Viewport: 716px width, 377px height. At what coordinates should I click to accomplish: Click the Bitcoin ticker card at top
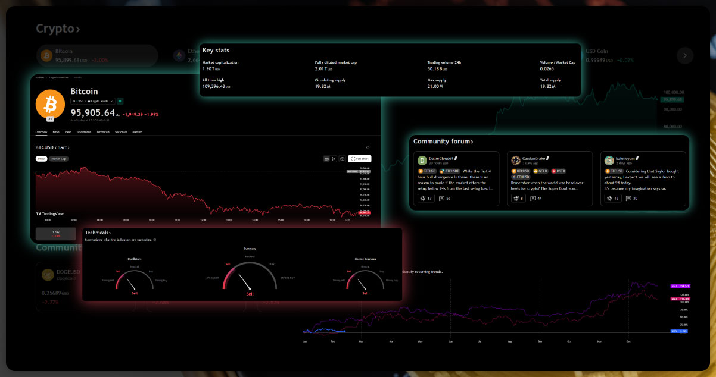point(97,55)
